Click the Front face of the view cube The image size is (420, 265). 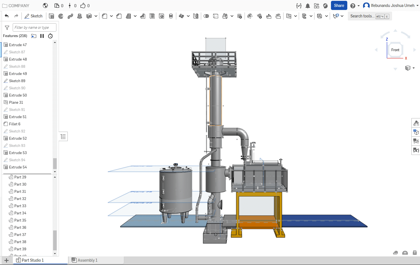395,50
